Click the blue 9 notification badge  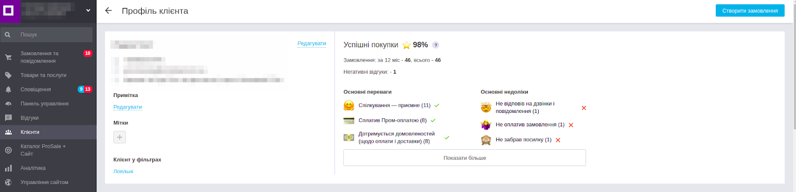[81, 90]
